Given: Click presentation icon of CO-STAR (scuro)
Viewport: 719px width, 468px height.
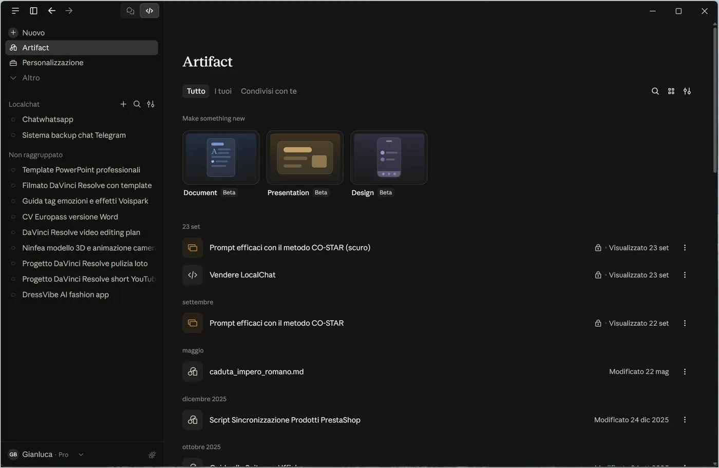Looking at the screenshot, I should point(193,248).
